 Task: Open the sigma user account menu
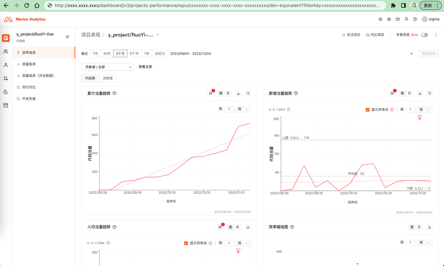(x=430, y=19)
